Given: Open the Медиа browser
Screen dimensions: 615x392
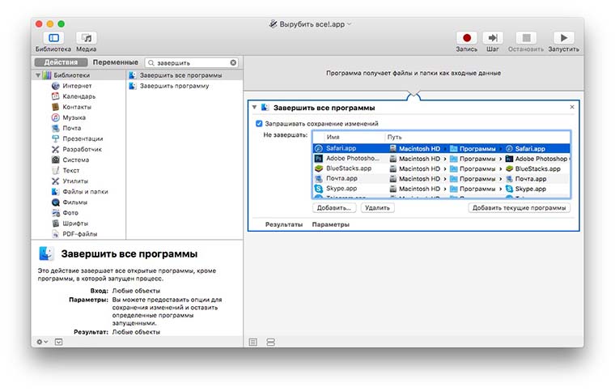Looking at the screenshot, I should tap(87, 38).
